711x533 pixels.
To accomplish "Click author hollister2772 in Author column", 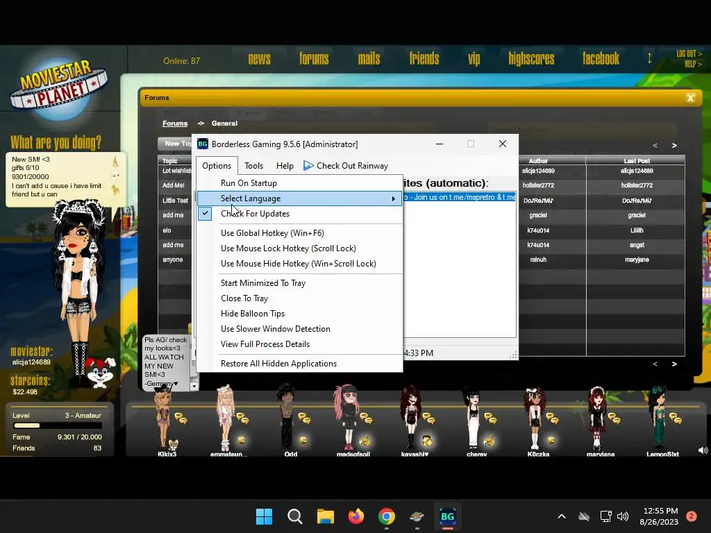I will [538, 185].
